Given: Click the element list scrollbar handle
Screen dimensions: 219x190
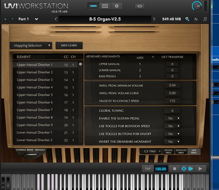Looking at the screenshot, I should (80, 64).
